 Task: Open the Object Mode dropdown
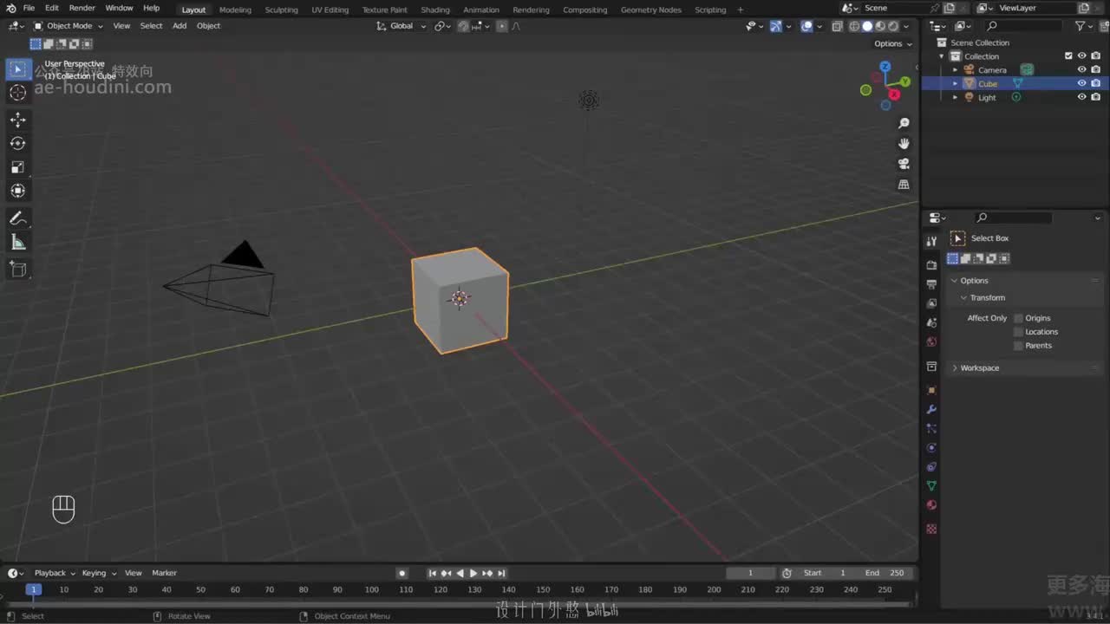click(x=69, y=26)
